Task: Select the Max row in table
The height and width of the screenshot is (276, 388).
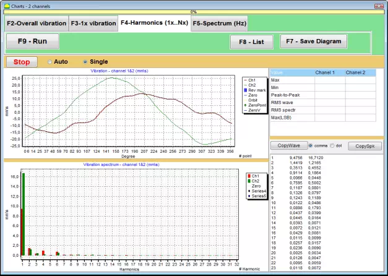Action: click(323, 80)
